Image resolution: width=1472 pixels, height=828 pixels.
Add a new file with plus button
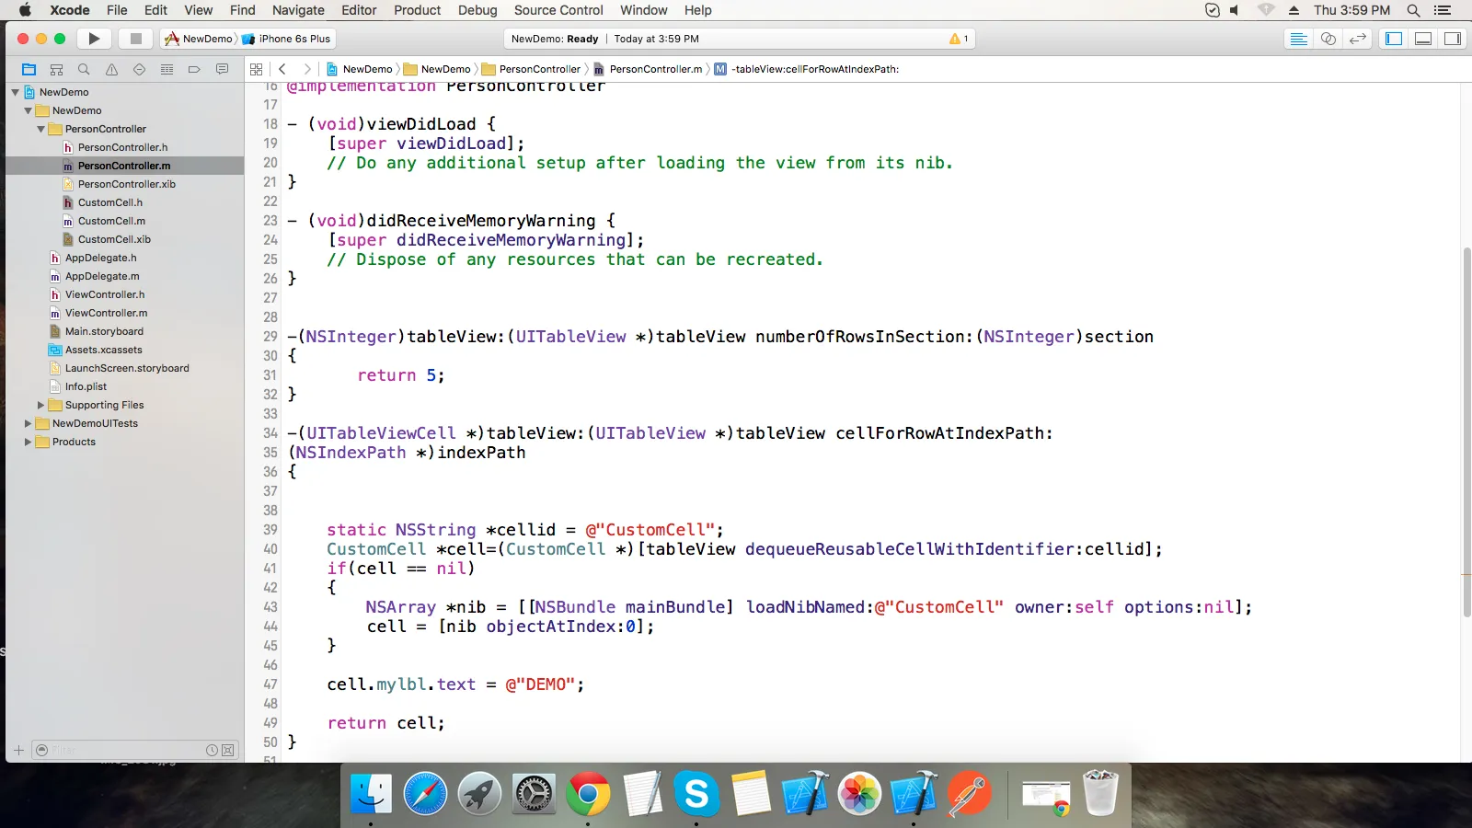click(18, 750)
